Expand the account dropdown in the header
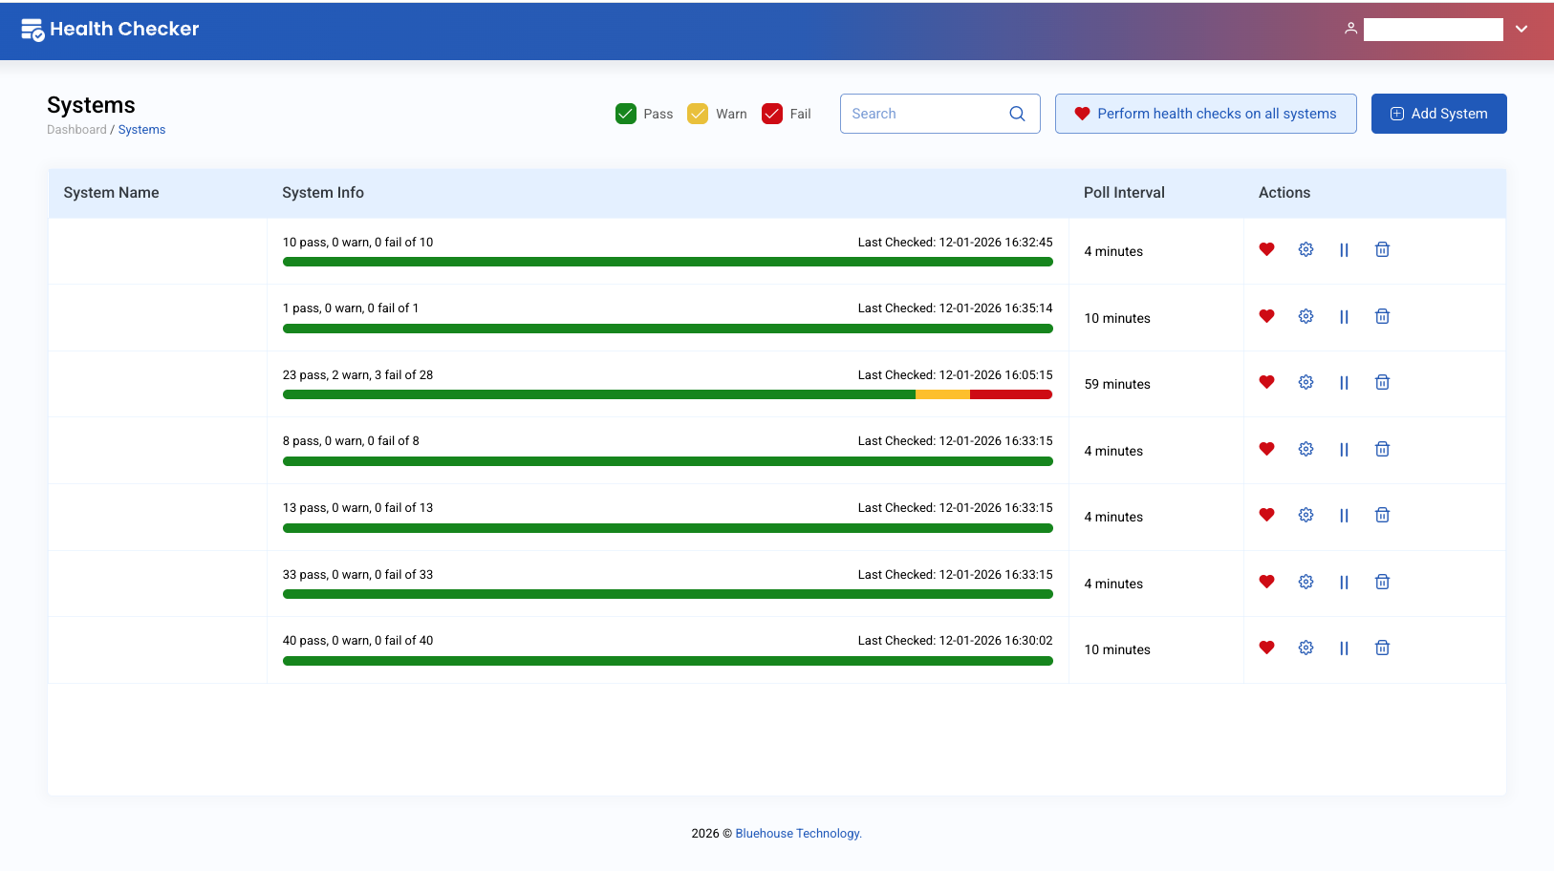 1522,29
